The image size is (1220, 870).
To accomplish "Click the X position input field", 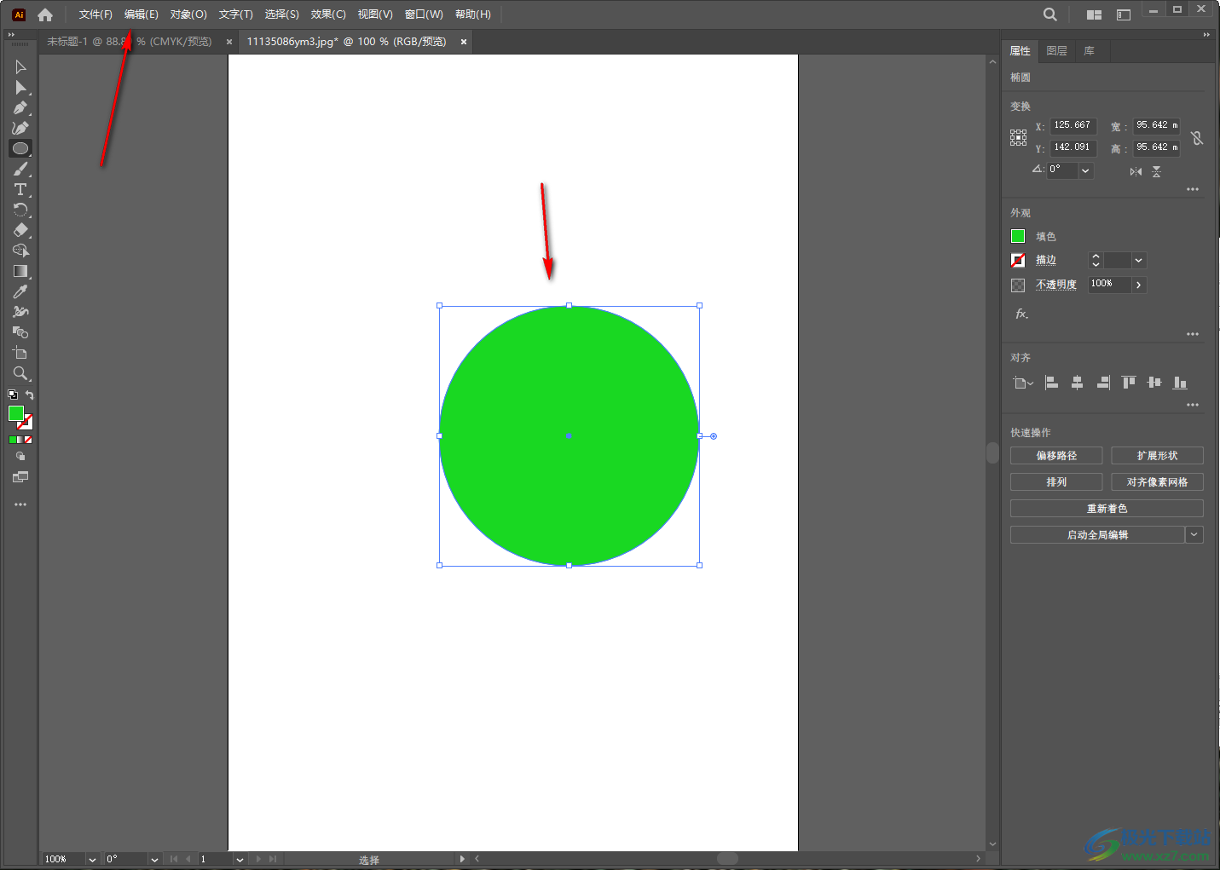I will 1073,125.
